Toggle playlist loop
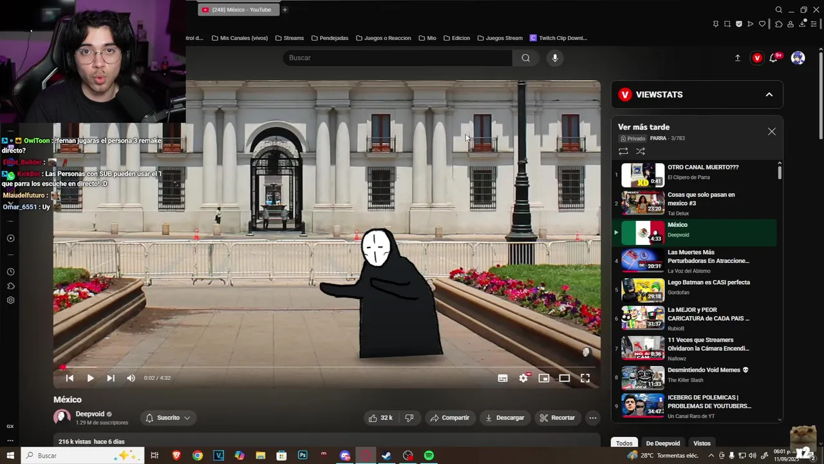Screen dimensions: 824x464 click(623, 151)
